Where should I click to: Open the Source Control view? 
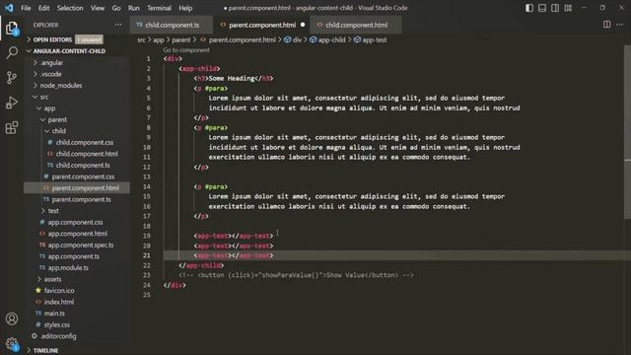tap(12, 77)
